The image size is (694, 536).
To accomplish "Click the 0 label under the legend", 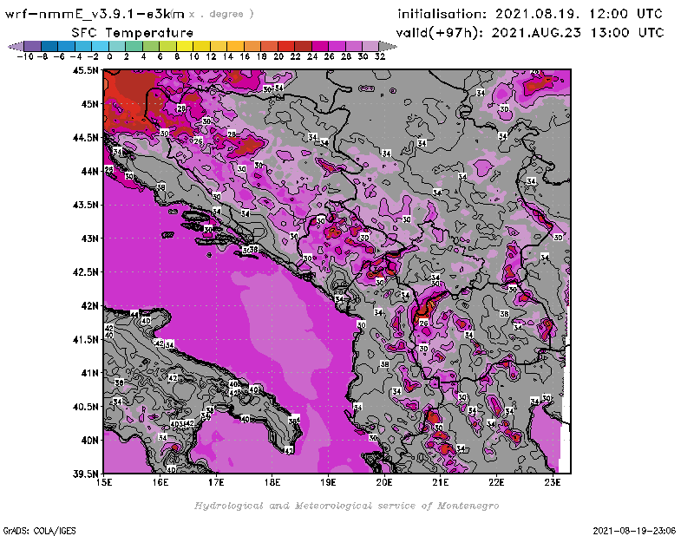I will click(109, 56).
